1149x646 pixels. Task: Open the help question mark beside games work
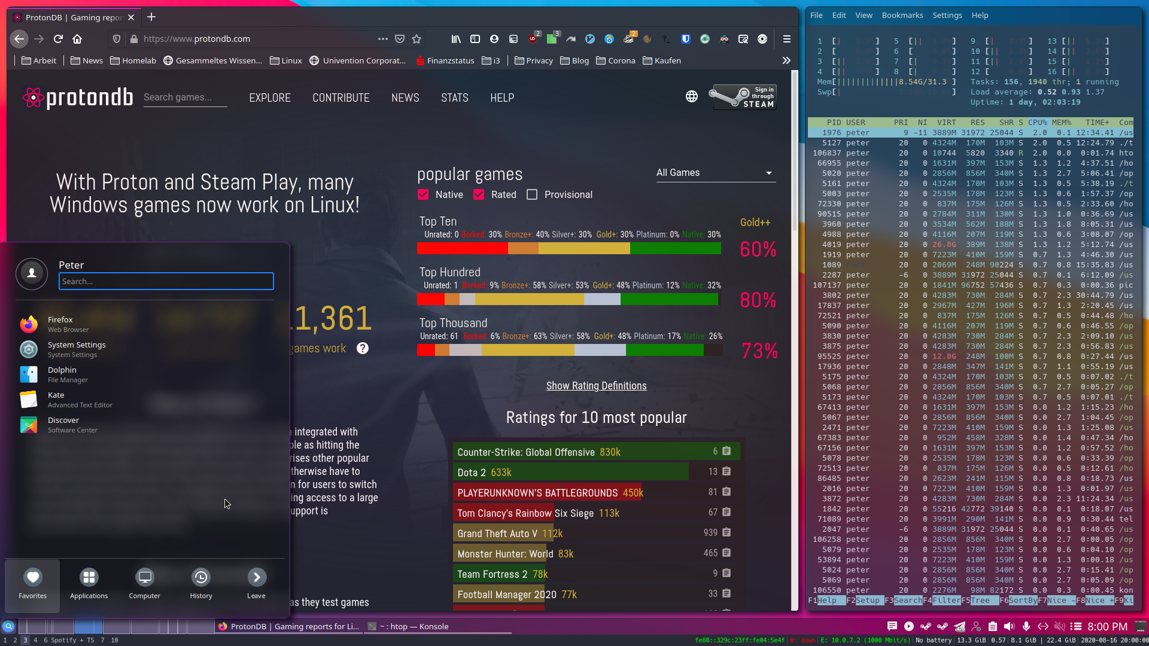click(363, 348)
